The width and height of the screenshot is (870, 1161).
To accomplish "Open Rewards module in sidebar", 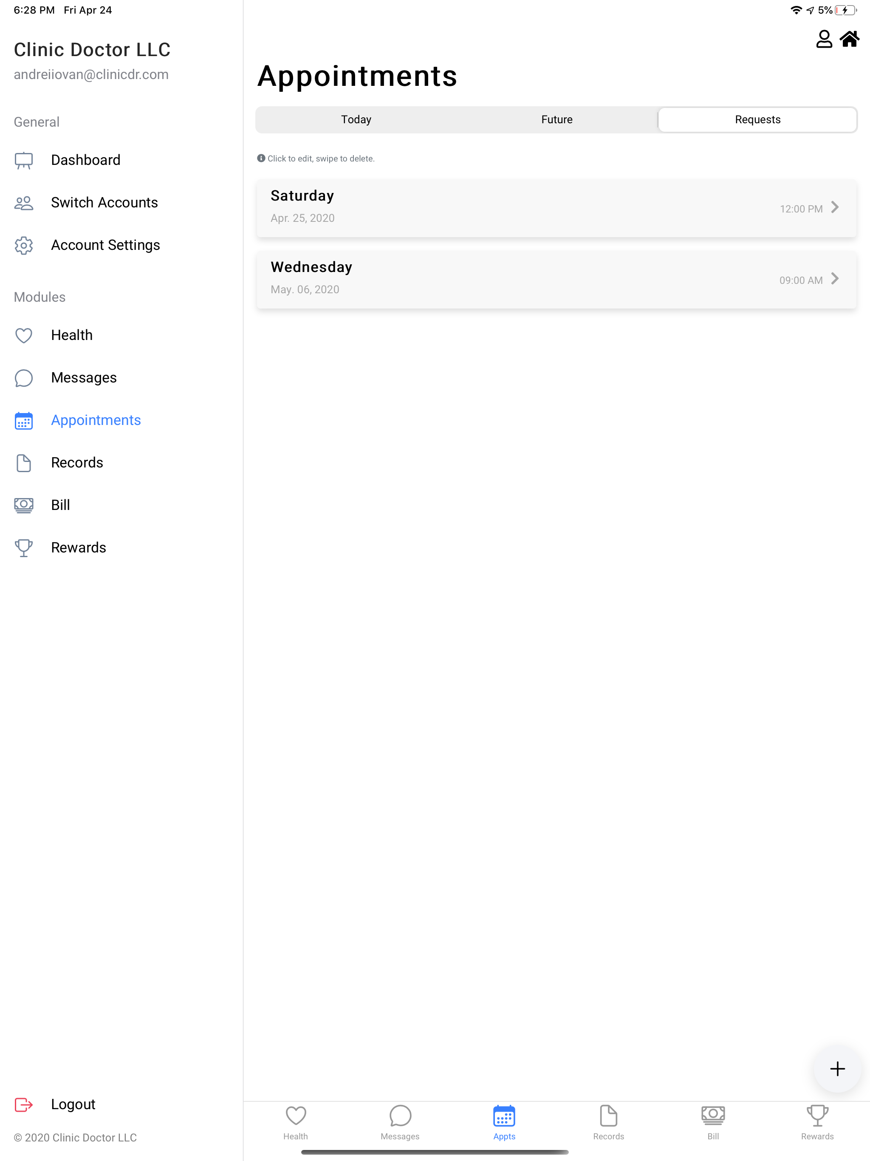I will [x=79, y=548].
